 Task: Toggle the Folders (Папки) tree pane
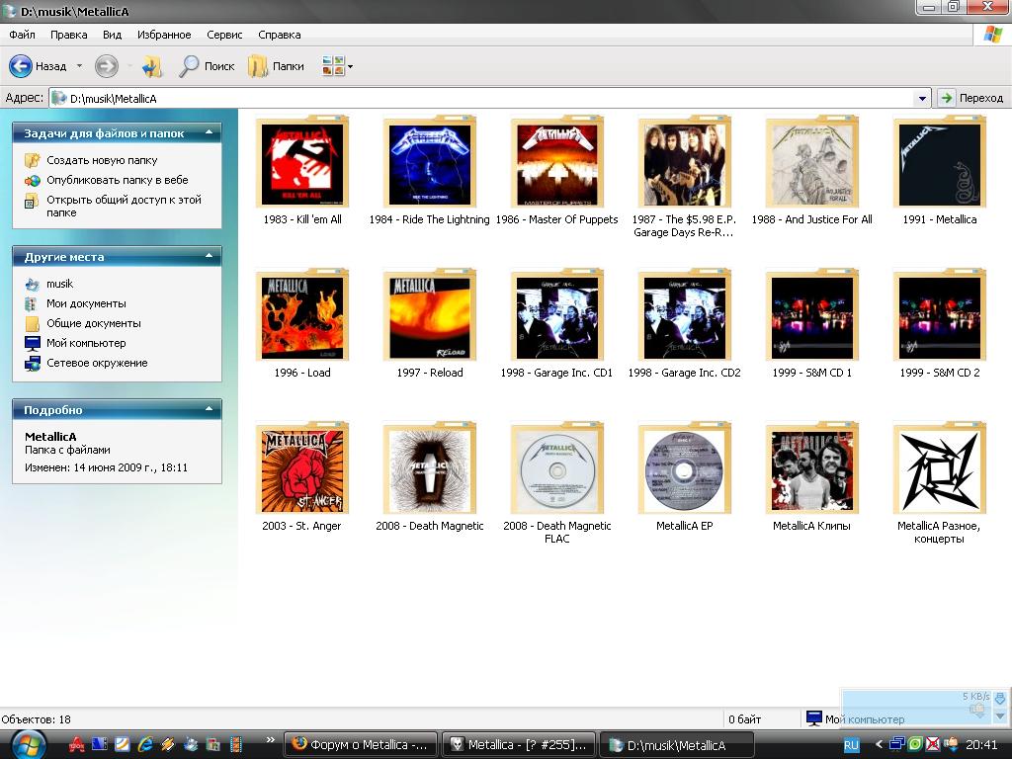coord(276,66)
